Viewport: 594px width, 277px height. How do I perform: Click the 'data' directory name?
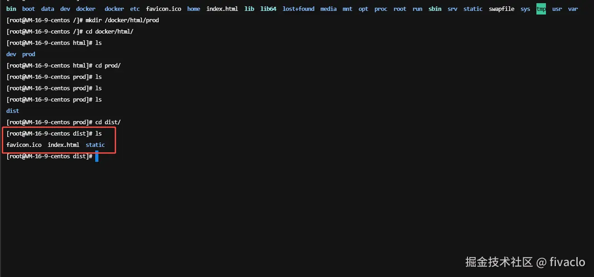(x=48, y=9)
